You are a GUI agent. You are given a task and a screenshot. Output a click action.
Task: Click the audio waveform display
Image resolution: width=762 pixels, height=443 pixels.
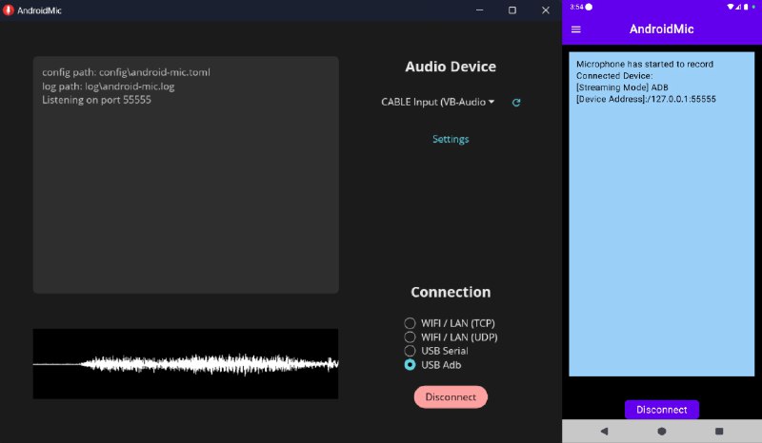186,364
